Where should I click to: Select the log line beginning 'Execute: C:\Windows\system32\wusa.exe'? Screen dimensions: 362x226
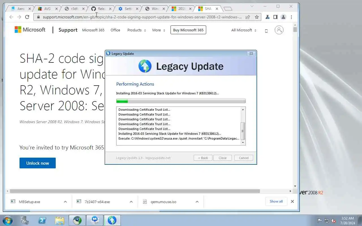(x=179, y=138)
